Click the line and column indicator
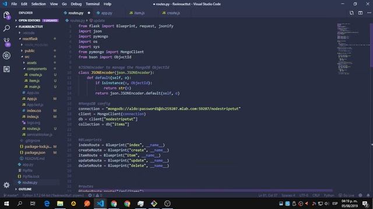The height and width of the screenshot is (209, 373). [268, 196]
